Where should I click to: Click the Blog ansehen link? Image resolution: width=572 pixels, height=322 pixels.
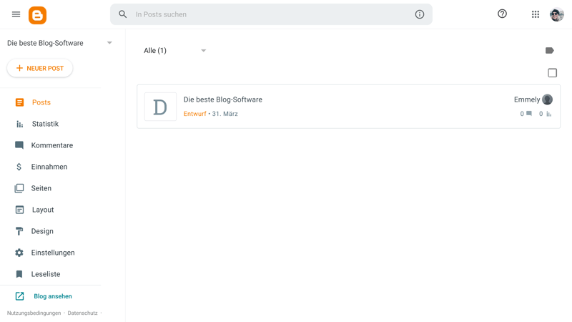point(53,296)
